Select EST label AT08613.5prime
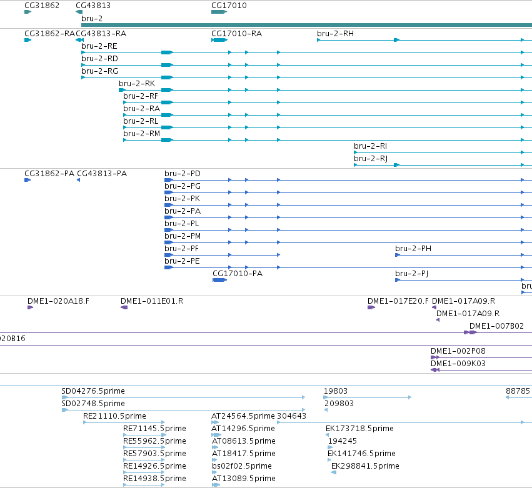 tap(244, 441)
